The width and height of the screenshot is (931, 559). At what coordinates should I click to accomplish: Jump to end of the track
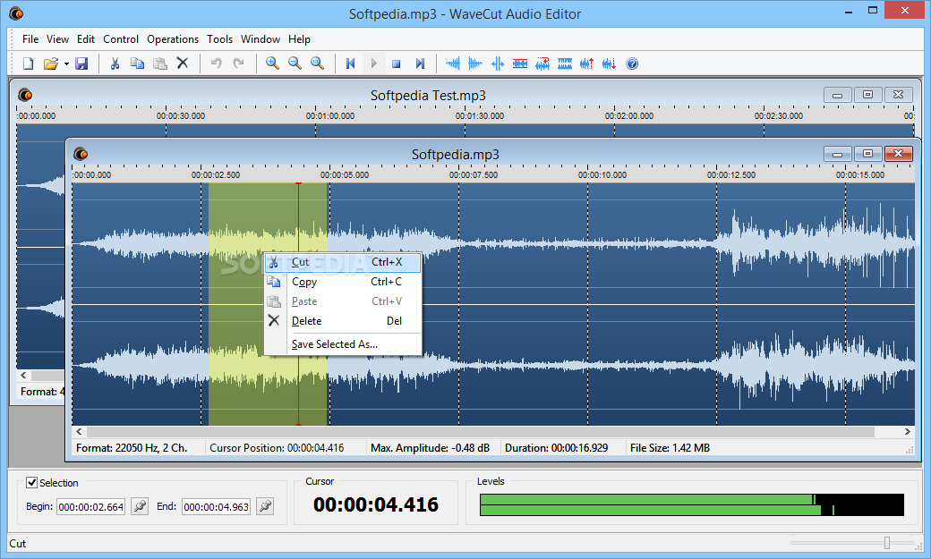point(420,64)
